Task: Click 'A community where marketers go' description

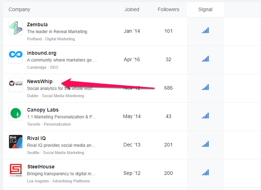Action: [x=62, y=60]
